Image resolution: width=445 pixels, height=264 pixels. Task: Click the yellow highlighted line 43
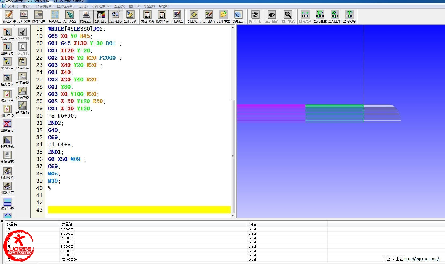pyautogui.click(x=139, y=210)
